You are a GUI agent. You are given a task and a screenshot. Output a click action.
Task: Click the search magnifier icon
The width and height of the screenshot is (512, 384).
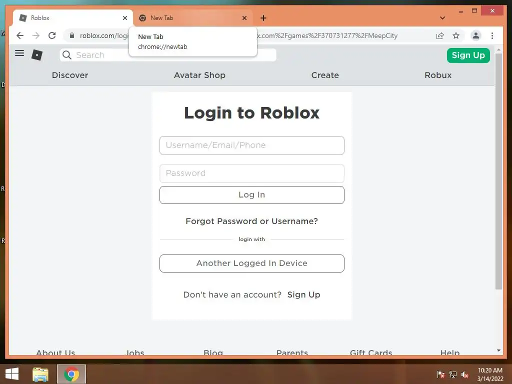(67, 55)
